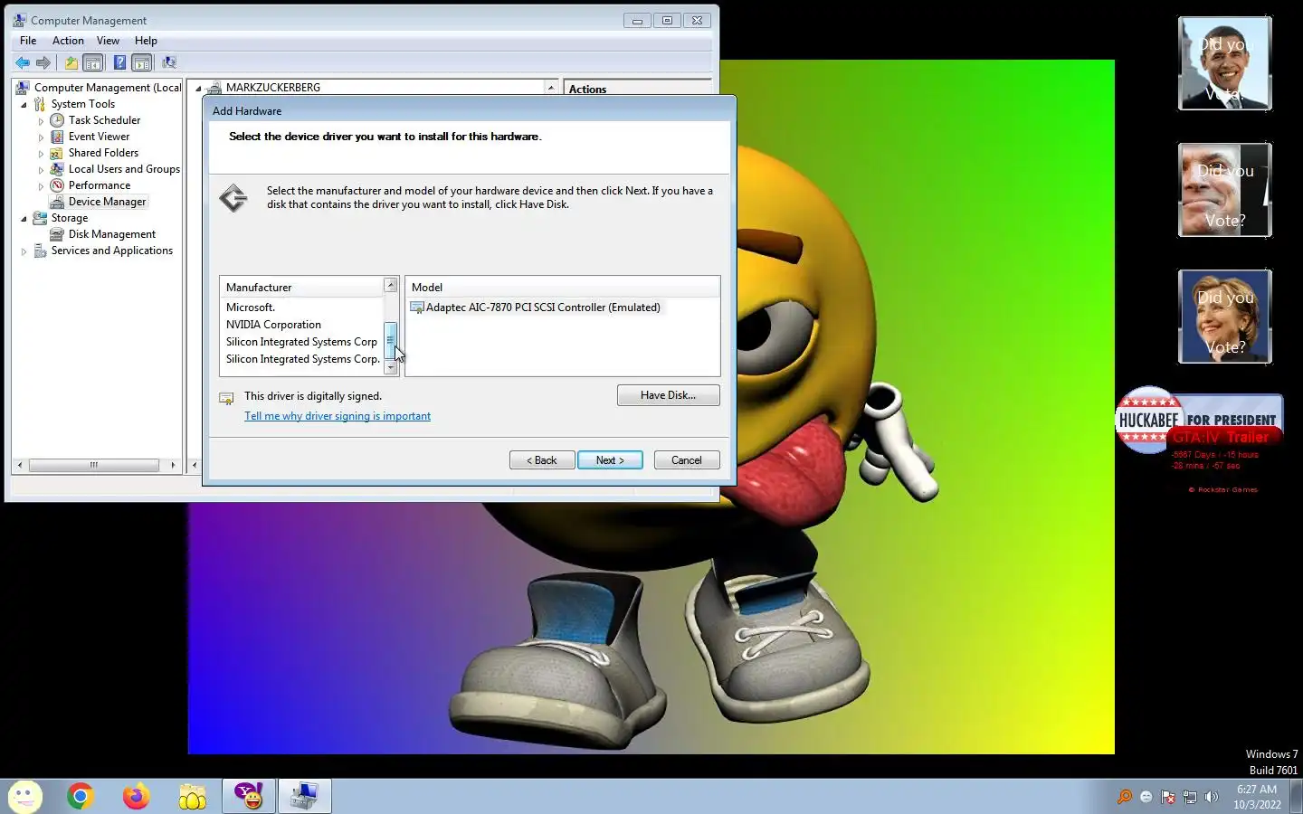Collapse the Storage tree node
Screen dimensions: 1303x814
24,218
